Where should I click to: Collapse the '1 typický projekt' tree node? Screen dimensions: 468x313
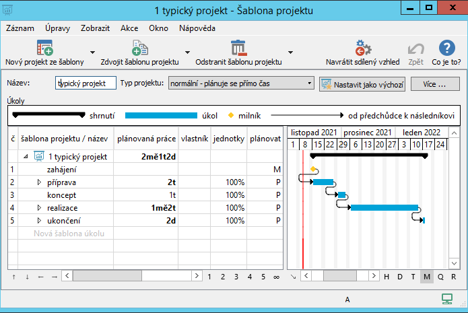26,157
